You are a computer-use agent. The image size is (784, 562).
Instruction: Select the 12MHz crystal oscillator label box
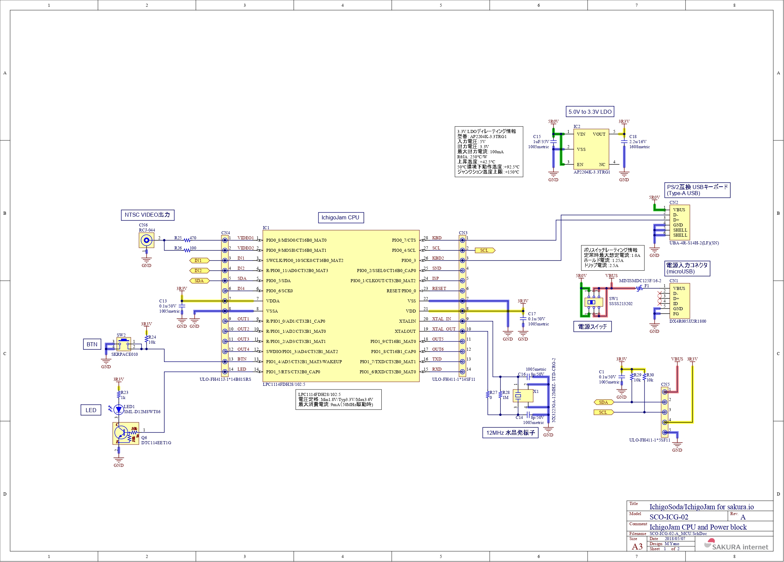[x=510, y=432]
